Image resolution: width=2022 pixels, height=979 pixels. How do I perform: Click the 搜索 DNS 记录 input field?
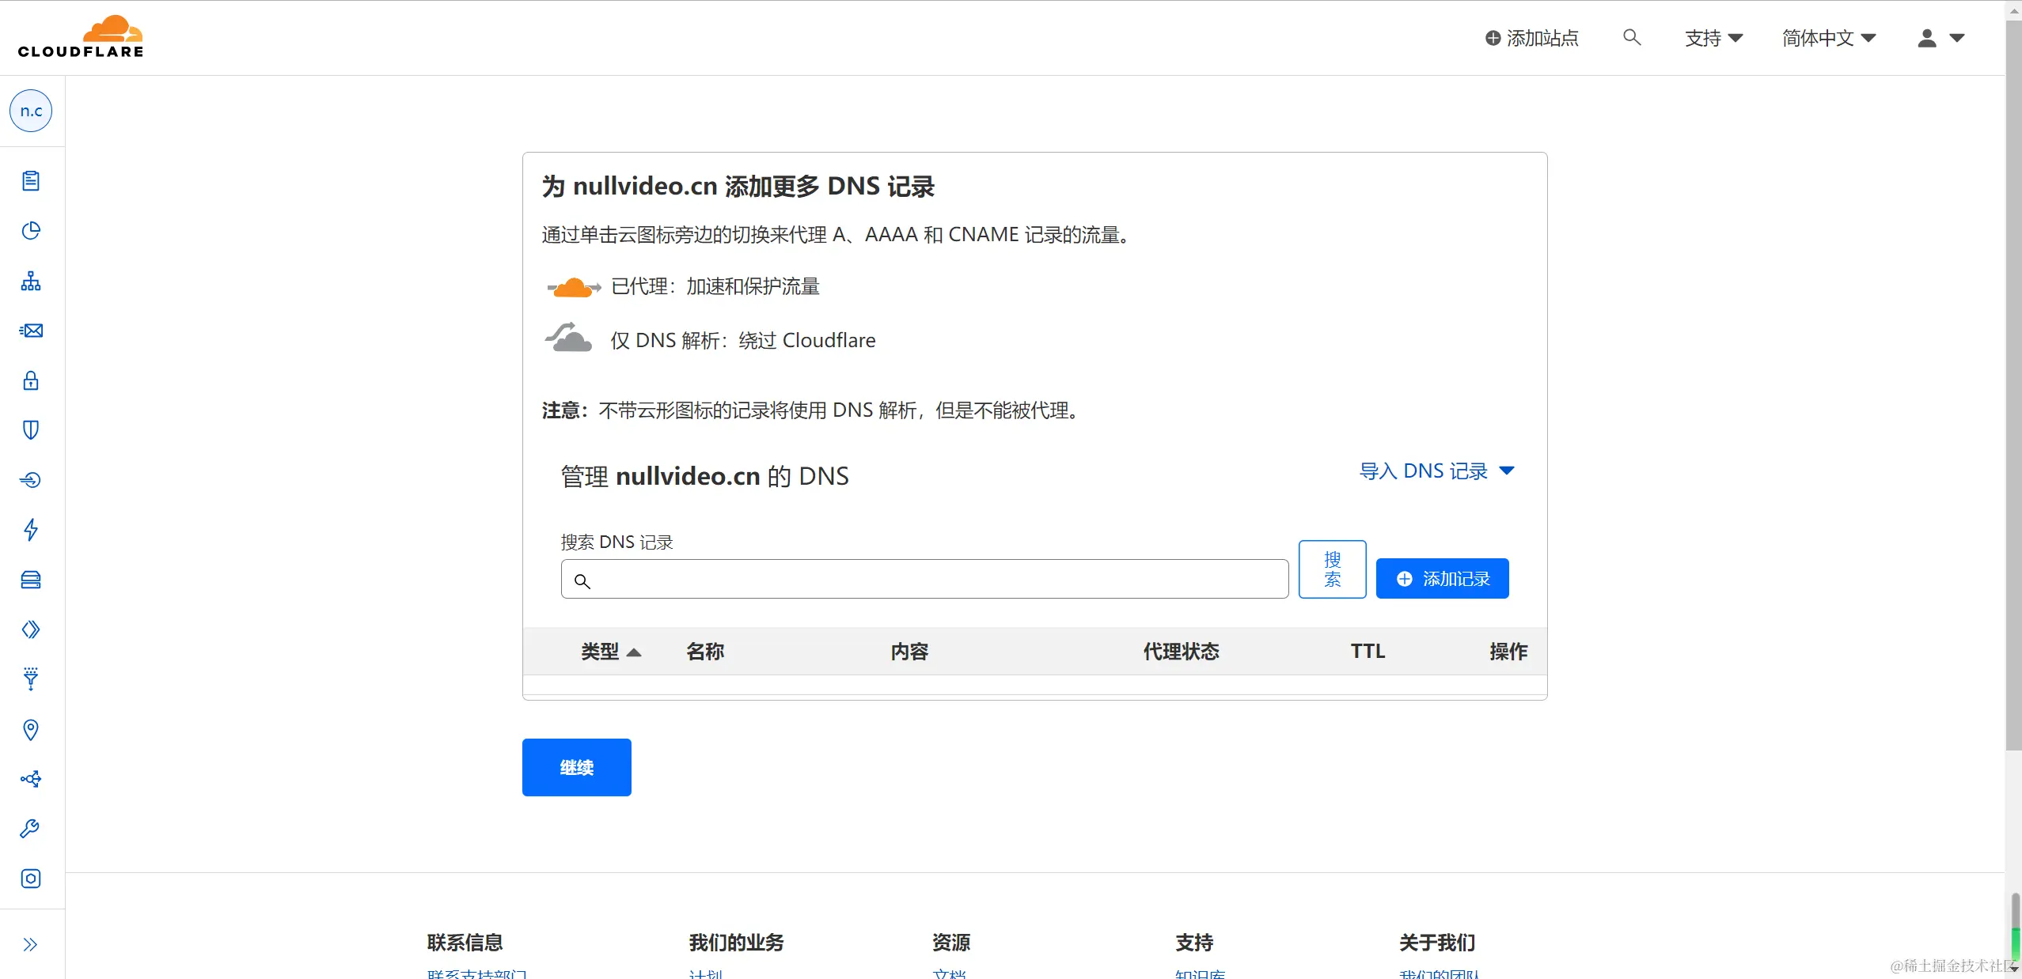(x=934, y=580)
